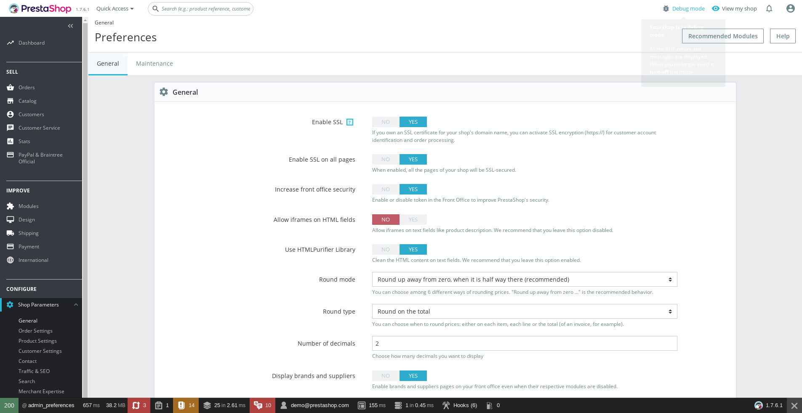The image size is (802, 413).
Task: Click the Design monitor icon
Action: [11, 220]
